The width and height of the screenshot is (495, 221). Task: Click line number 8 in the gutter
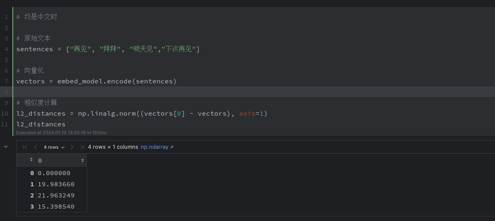pyautogui.click(x=6, y=92)
